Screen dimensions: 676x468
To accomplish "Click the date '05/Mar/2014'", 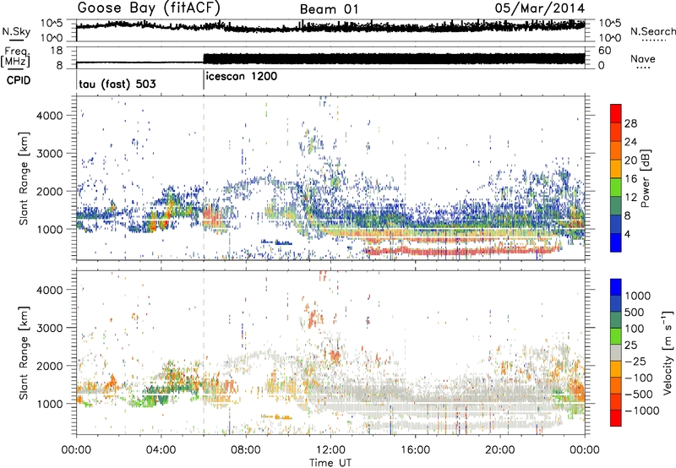I will pos(540,8).
